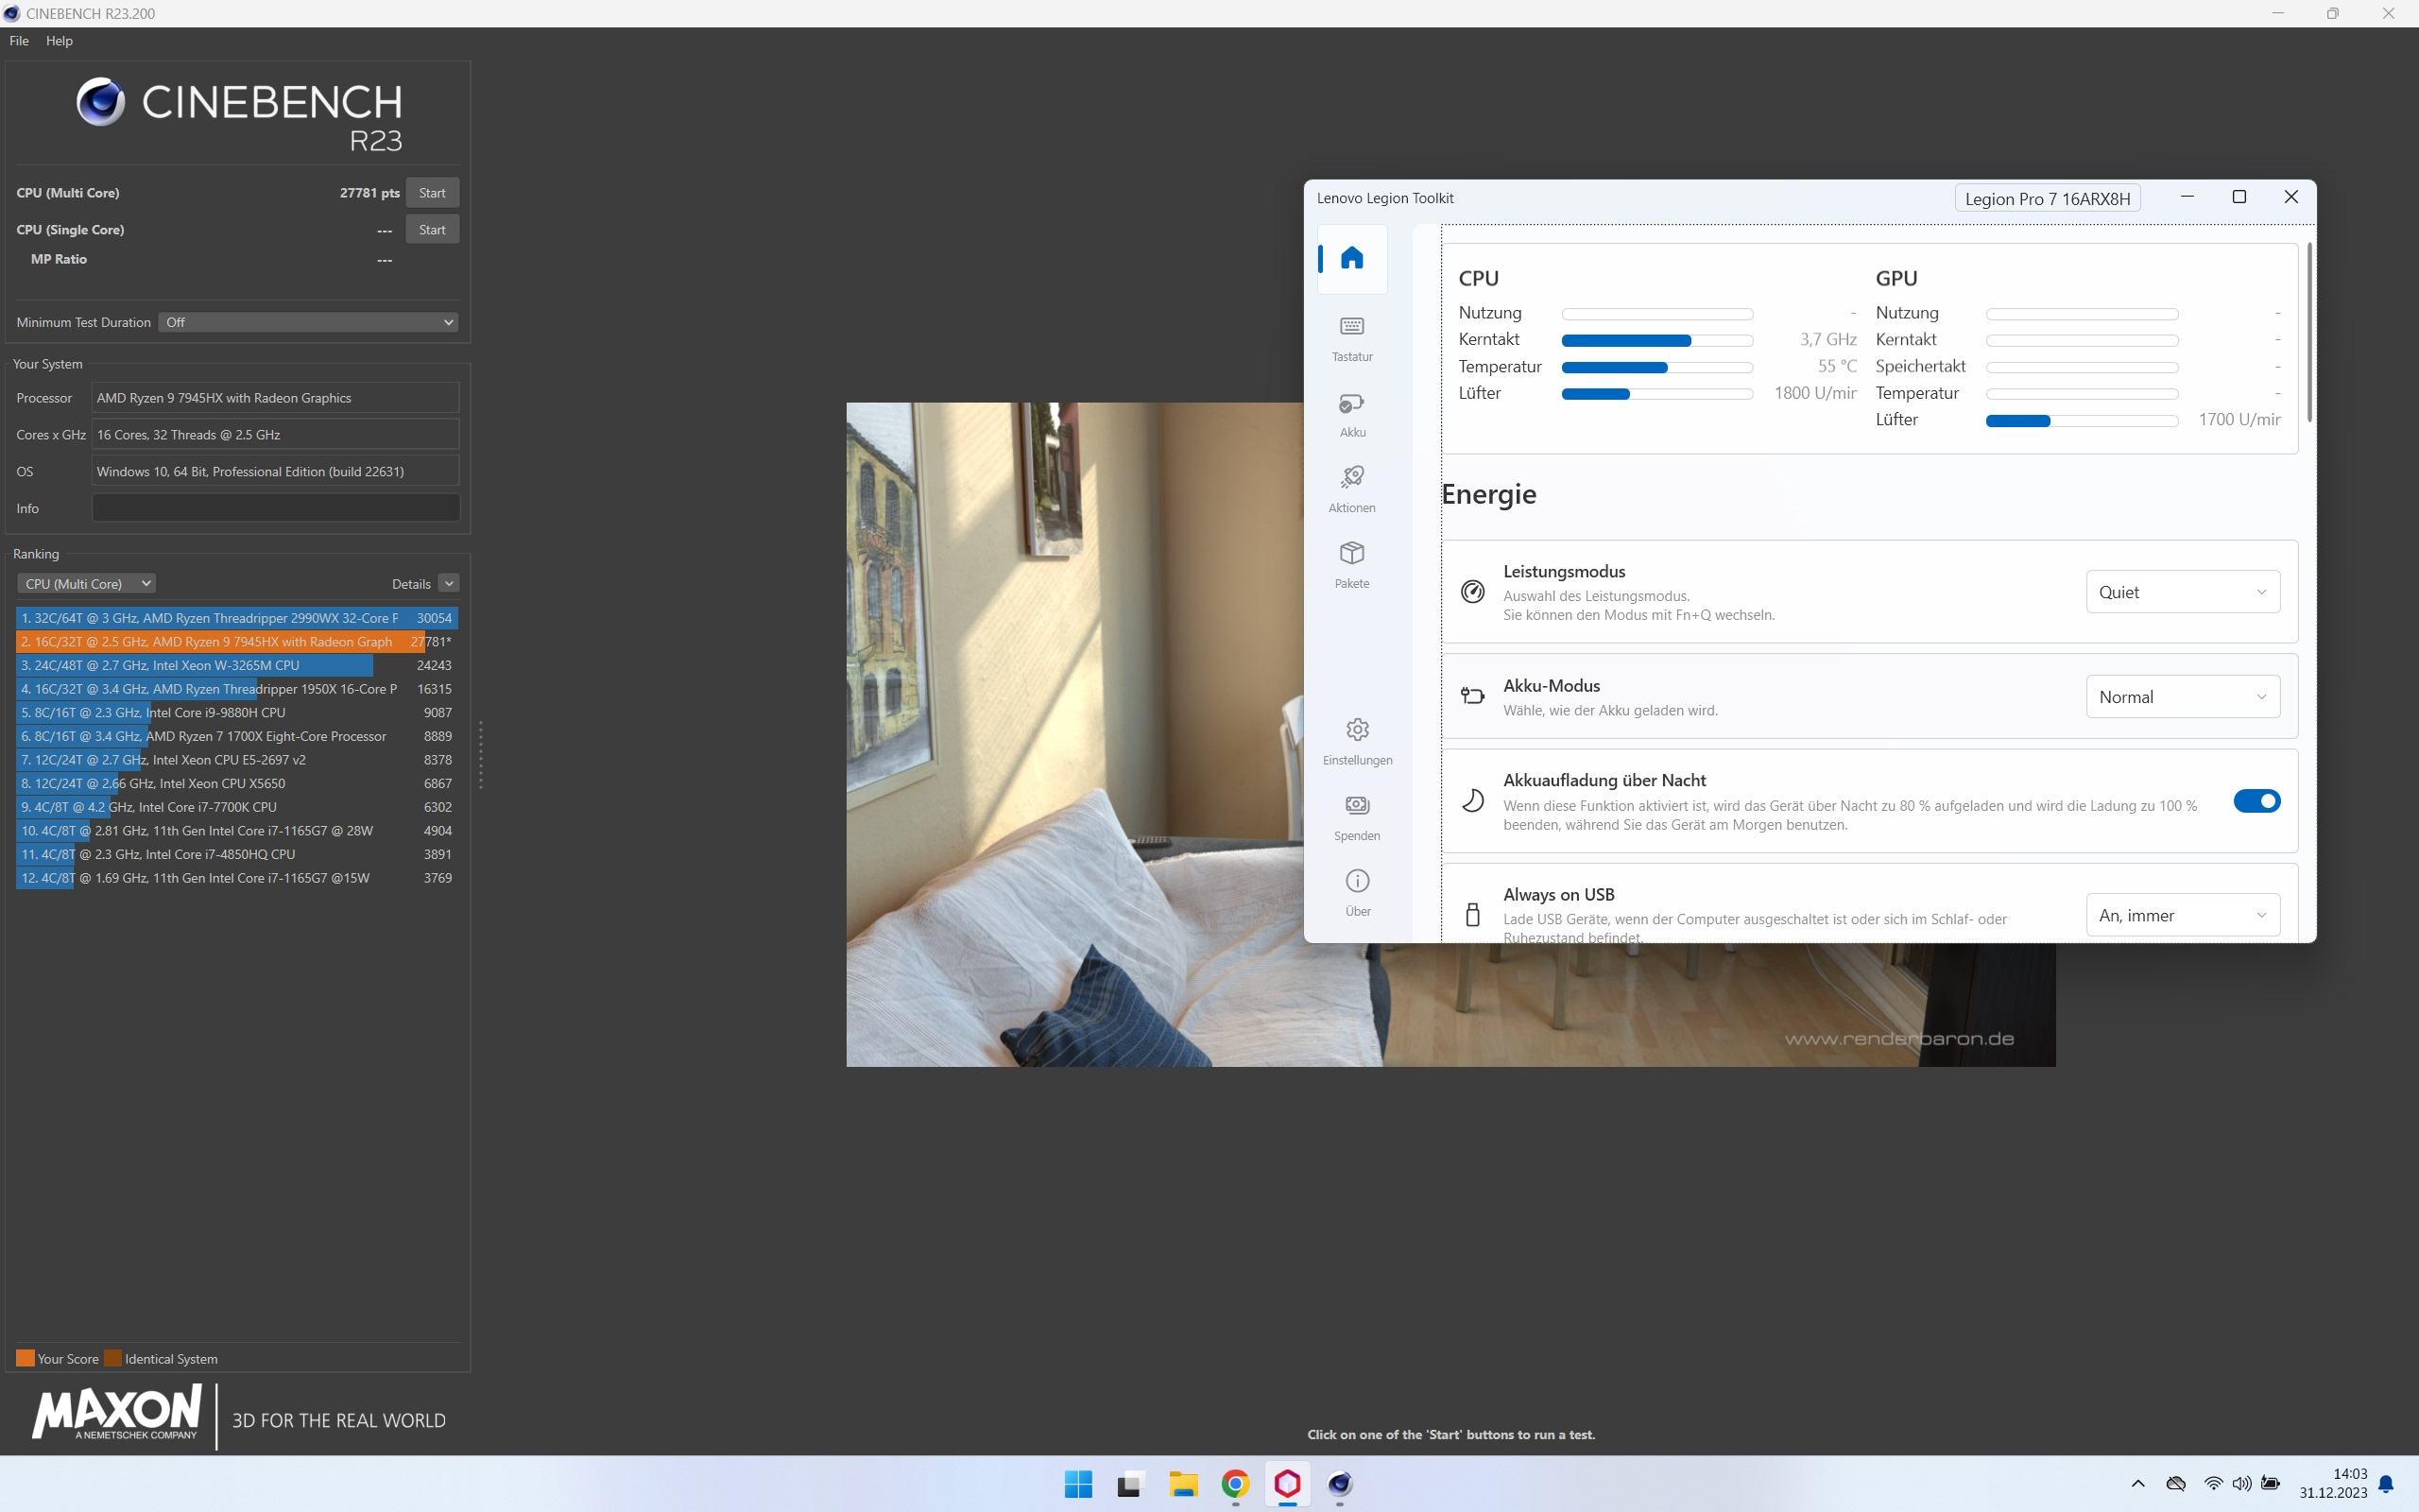Open the Aktionen section
The width and height of the screenshot is (2419, 1512).
tap(1351, 490)
